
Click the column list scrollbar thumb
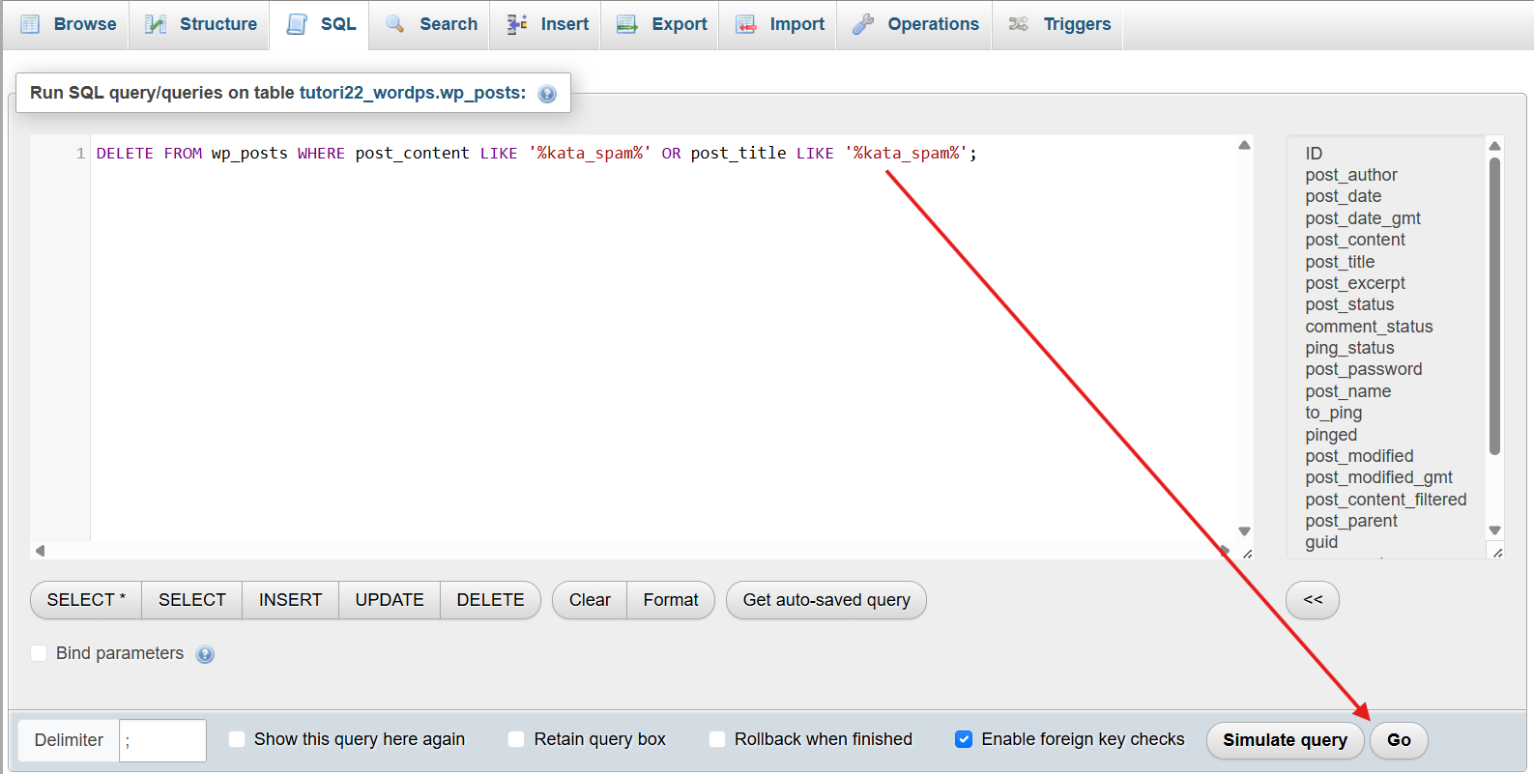tap(1494, 305)
